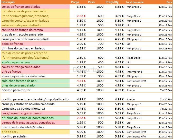Screen dimensions: 174x139
Task: Select carne p/ estufar de novilho embalada cell
Action: 35,104
